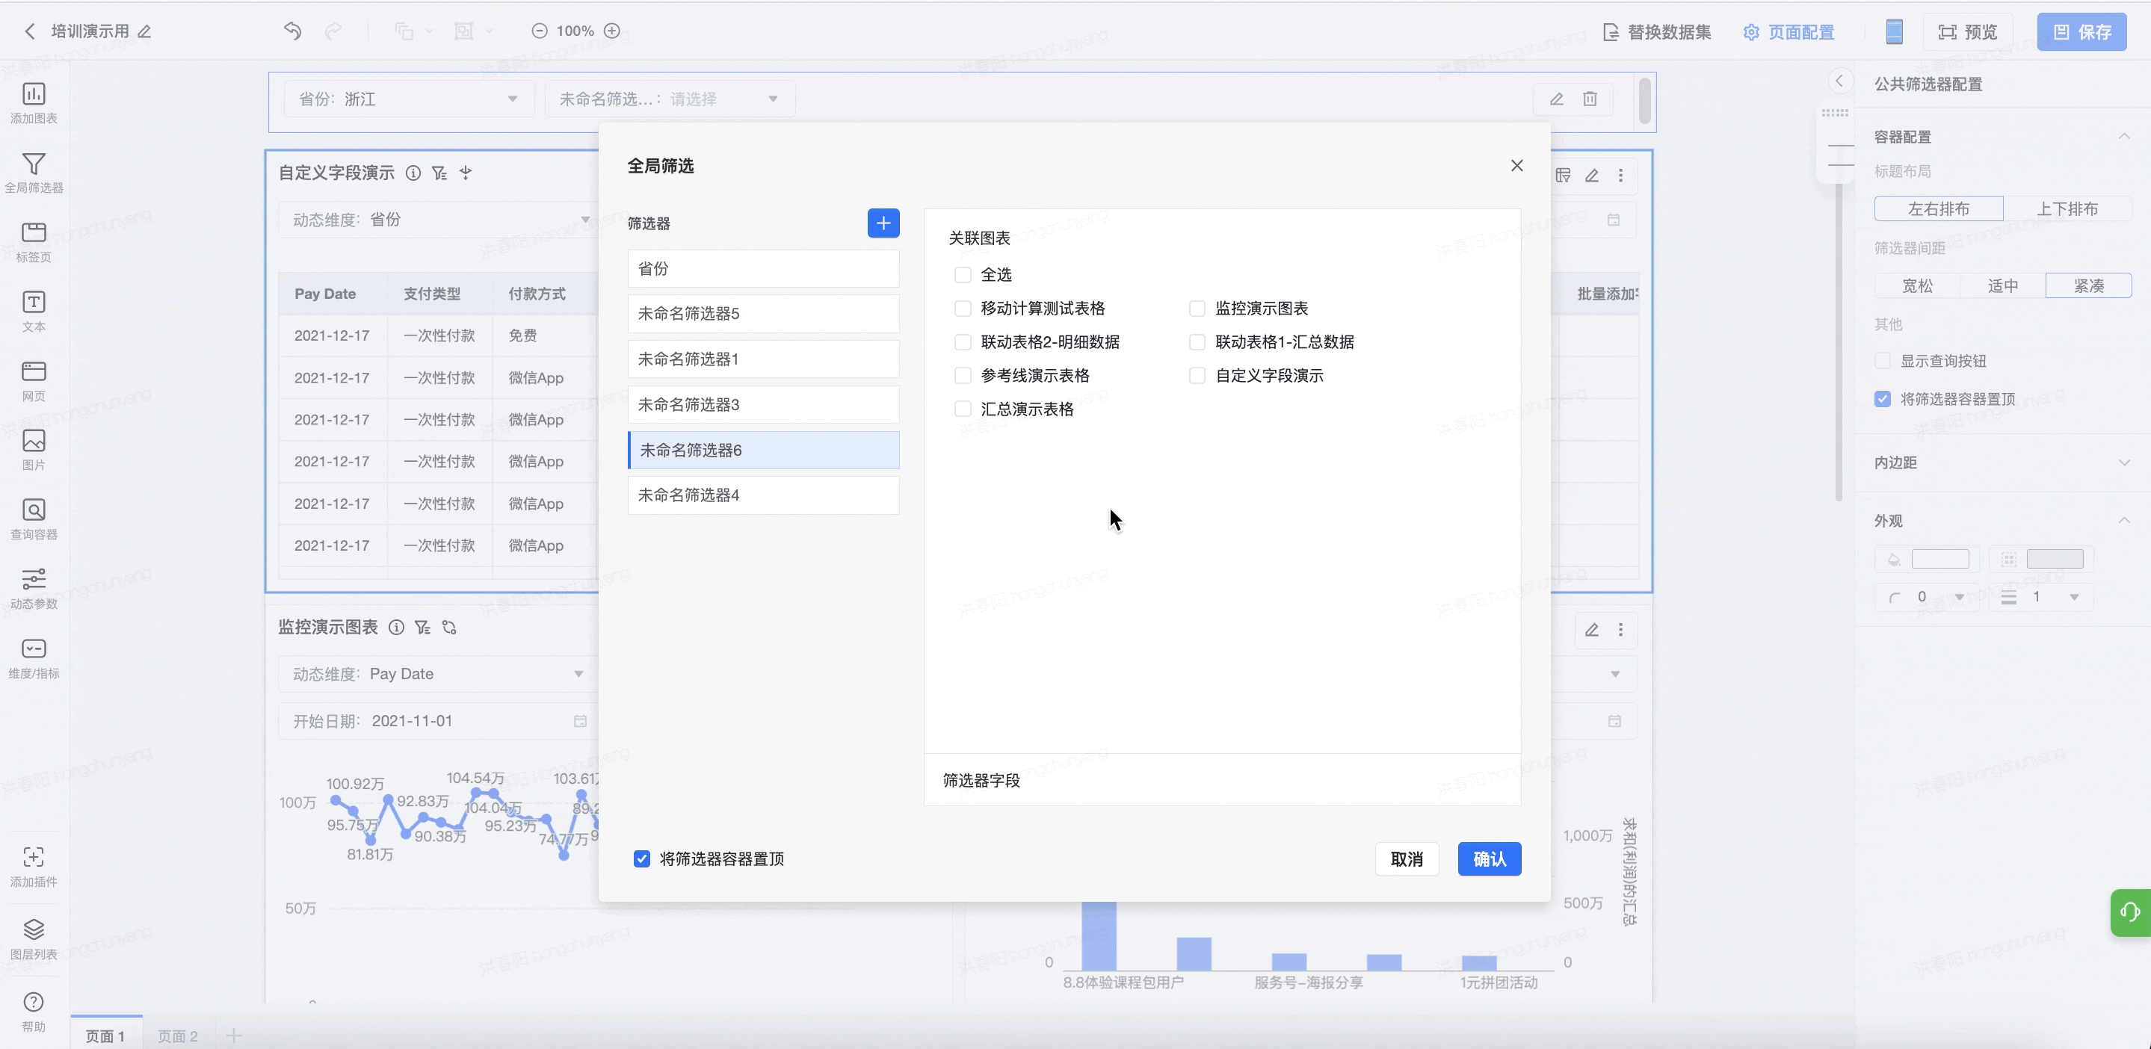The image size is (2151, 1049).
Task: Edit the dashboard title 培训演示用 pencil
Action: [144, 31]
